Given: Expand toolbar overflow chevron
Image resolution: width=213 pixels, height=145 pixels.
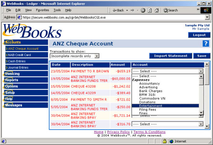Looking at the screenshot, I should 198,9.
